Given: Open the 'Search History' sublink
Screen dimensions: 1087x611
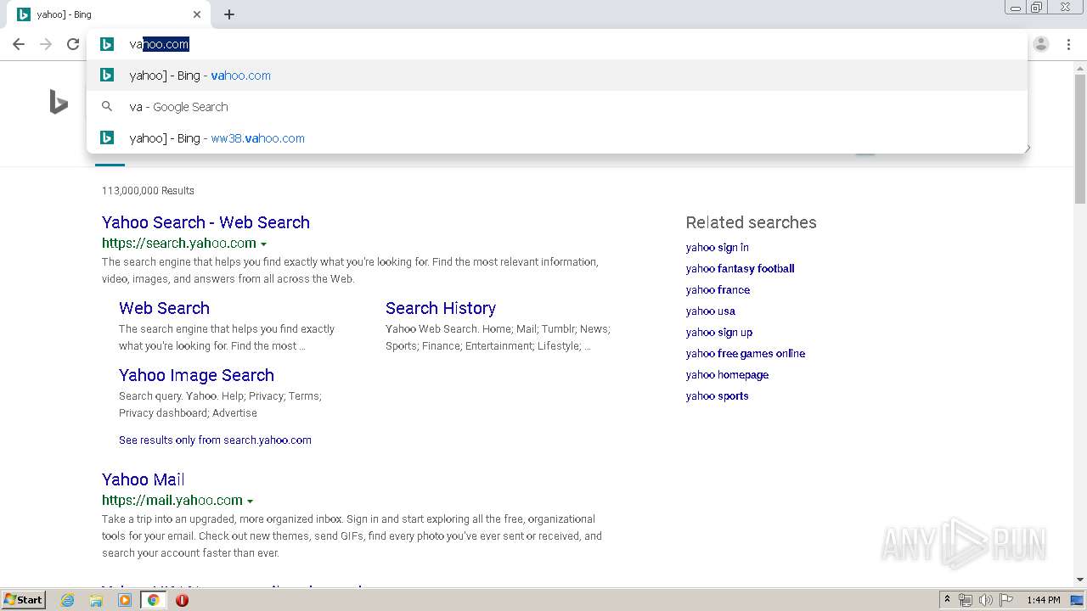Looking at the screenshot, I should coord(441,308).
